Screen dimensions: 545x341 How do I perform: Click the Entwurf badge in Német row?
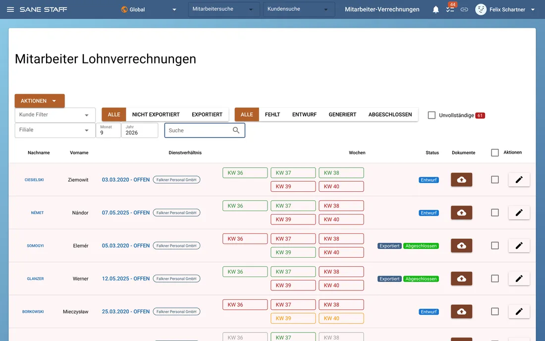429,213
